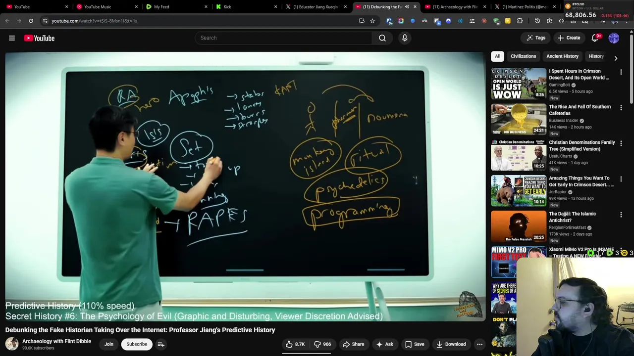Download the video
The height and width of the screenshot is (356, 634).
[x=451, y=344]
